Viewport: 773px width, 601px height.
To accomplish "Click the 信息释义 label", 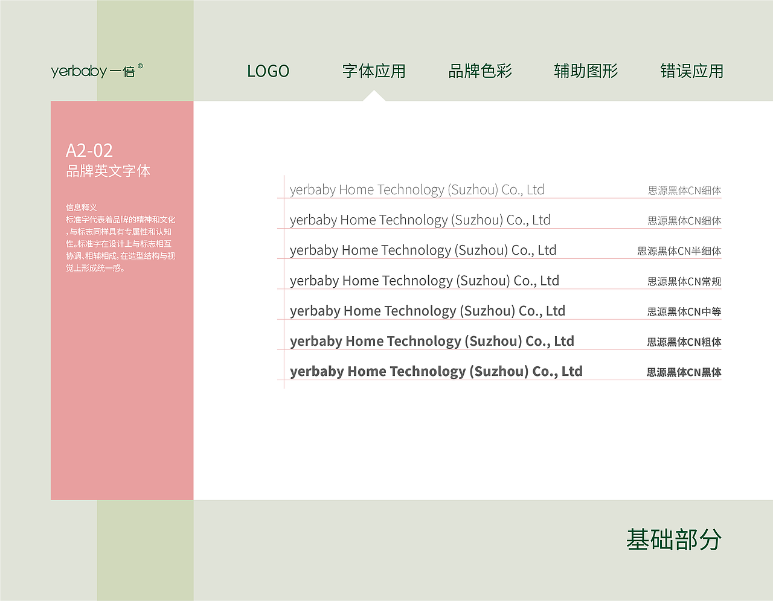I will (x=82, y=208).
